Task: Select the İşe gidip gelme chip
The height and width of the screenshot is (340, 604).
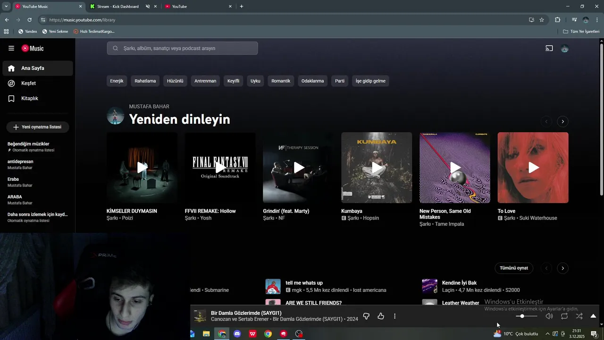Action: [x=370, y=81]
